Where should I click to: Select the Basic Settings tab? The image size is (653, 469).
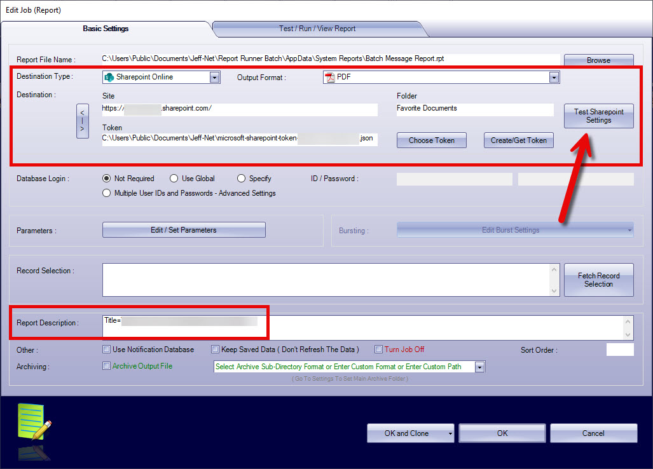tap(106, 29)
